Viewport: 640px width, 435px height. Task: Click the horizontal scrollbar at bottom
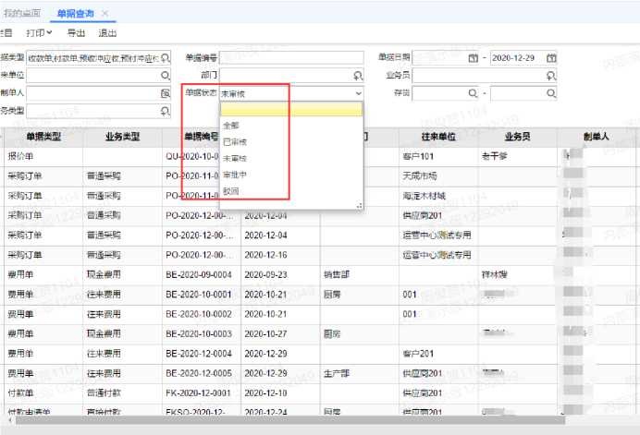tap(289, 420)
